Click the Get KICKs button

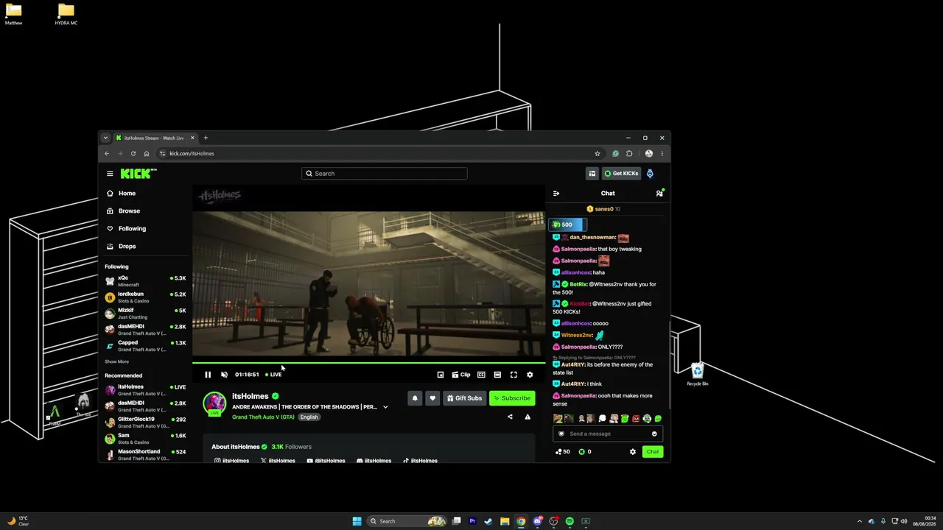click(621, 174)
